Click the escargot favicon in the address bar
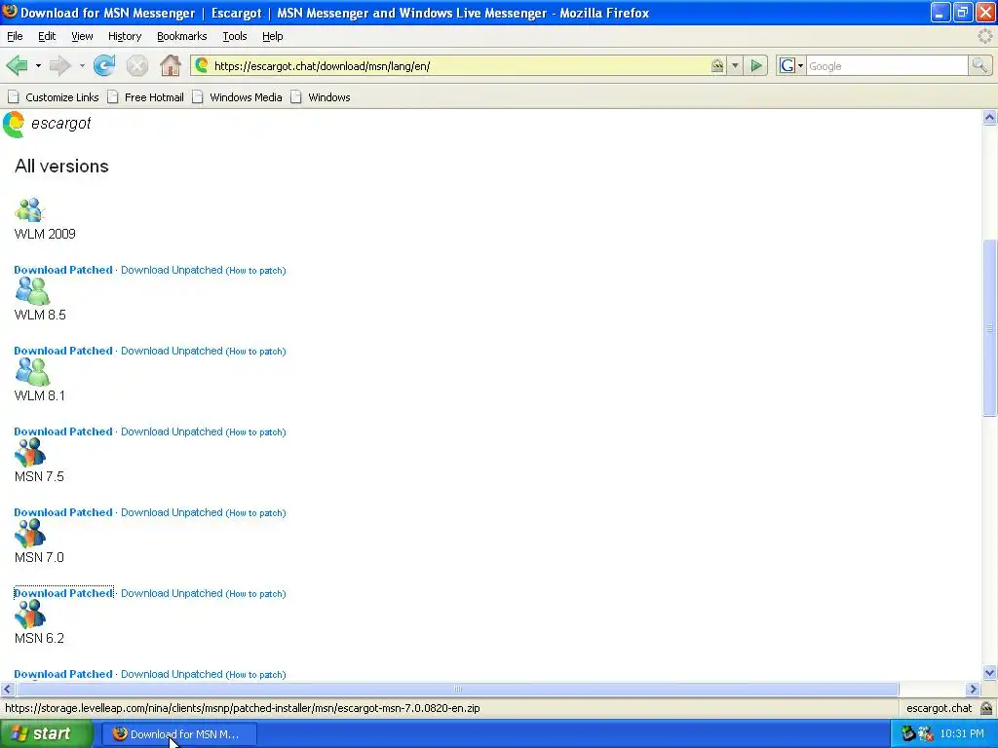Screen dimensions: 998x748 tap(202, 65)
